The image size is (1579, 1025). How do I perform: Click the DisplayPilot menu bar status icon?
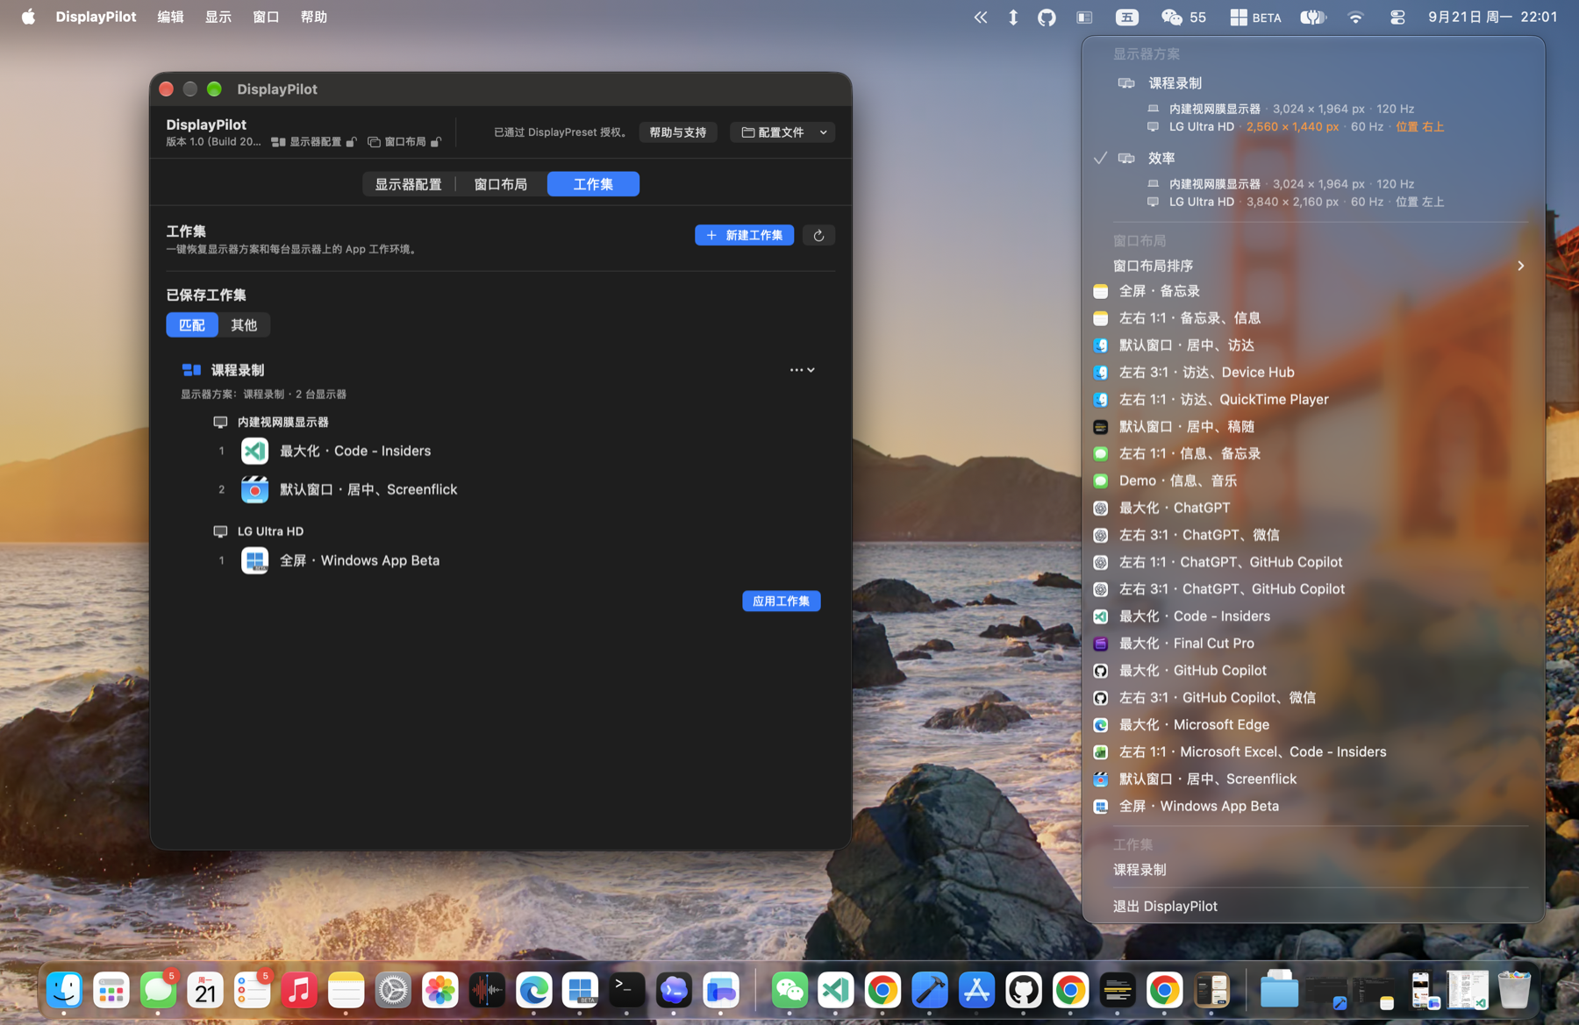[x=1084, y=17]
